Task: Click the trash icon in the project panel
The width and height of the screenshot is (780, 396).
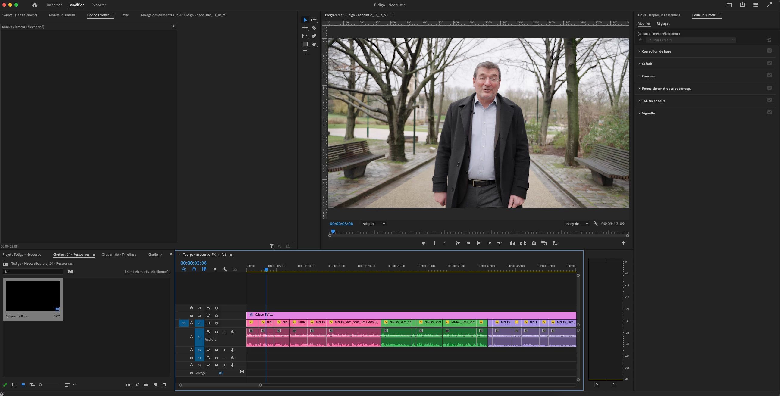Action: click(x=164, y=385)
